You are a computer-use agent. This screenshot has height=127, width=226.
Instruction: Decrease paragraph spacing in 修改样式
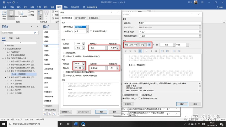click(168, 51)
